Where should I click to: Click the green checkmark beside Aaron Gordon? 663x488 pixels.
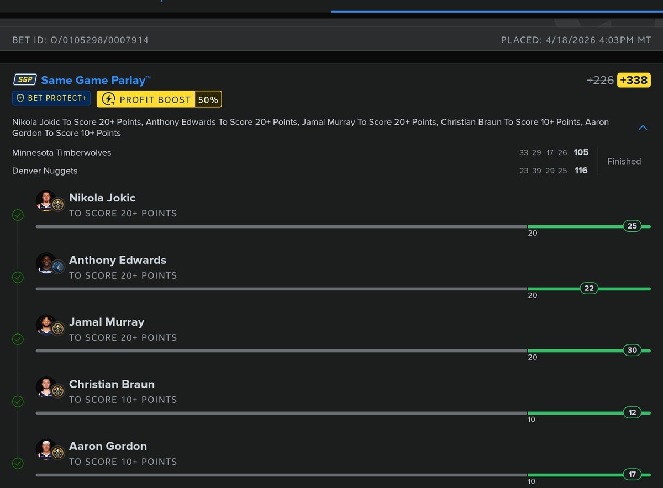(18, 463)
